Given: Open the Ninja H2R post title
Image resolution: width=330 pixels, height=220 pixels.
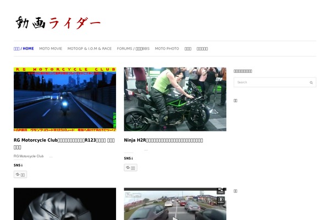Looking at the screenshot, I should pos(163,140).
